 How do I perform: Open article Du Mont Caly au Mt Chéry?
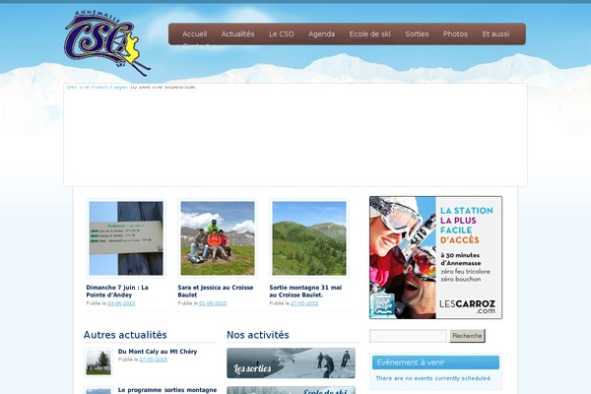click(158, 352)
